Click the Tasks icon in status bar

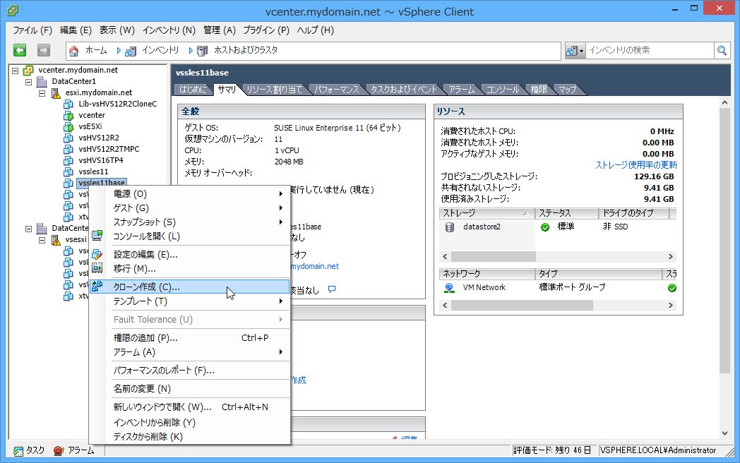click(18, 451)
